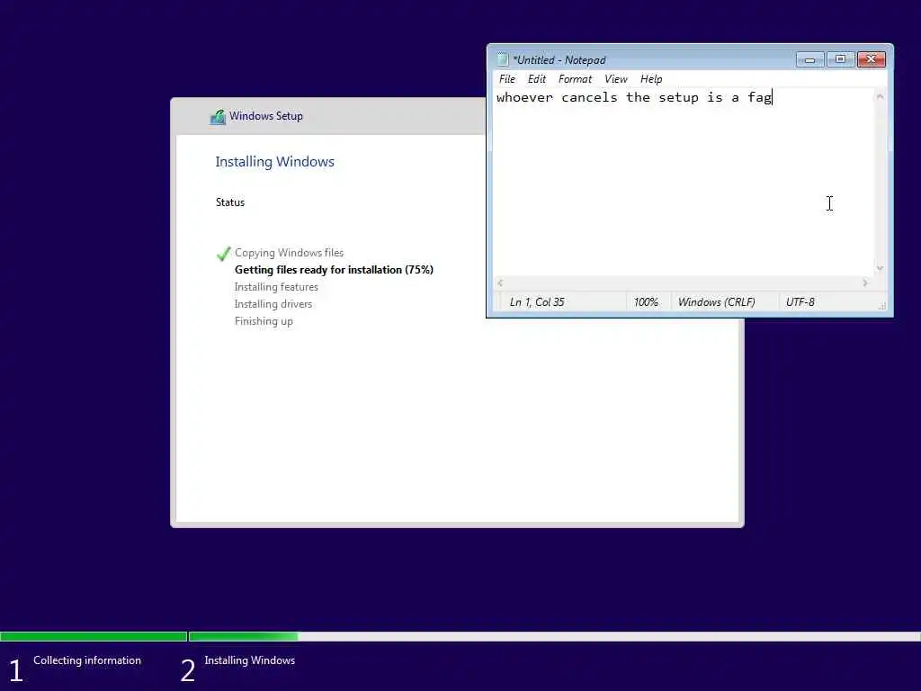
Task: Open the Notepad Format menu
Action: click(575, 79)
